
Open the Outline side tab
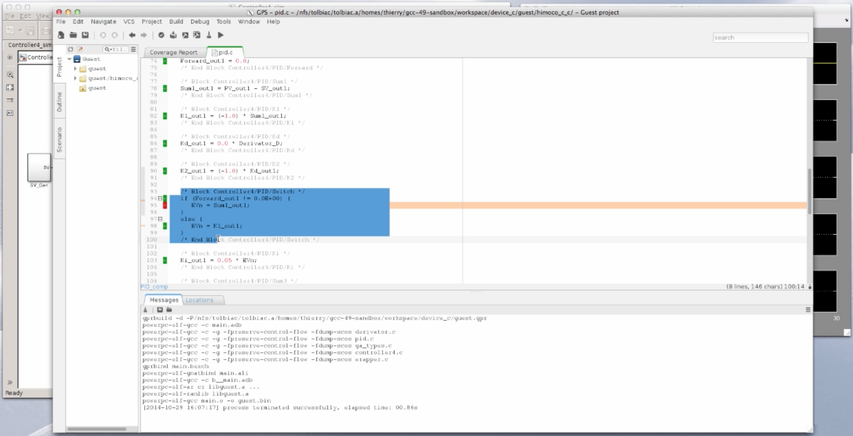click(x=59, y=102)
